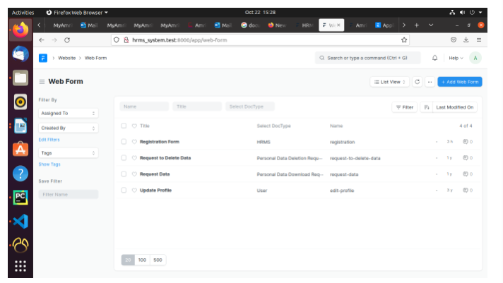Click the sort direction toggle icon
This screenshot has width=503, height=283.
tap(425, 107)
